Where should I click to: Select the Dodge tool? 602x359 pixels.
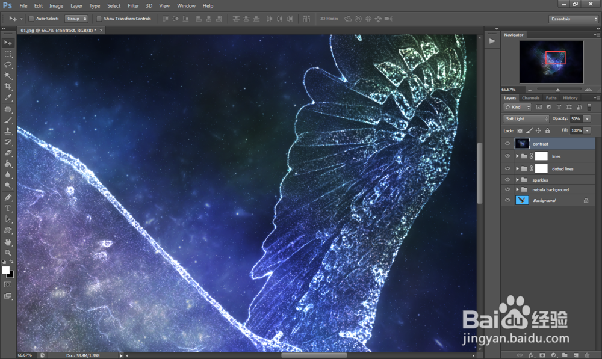coord(8,185)
